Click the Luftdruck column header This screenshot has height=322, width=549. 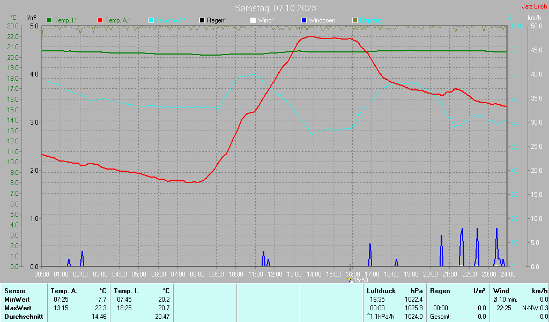381,291
